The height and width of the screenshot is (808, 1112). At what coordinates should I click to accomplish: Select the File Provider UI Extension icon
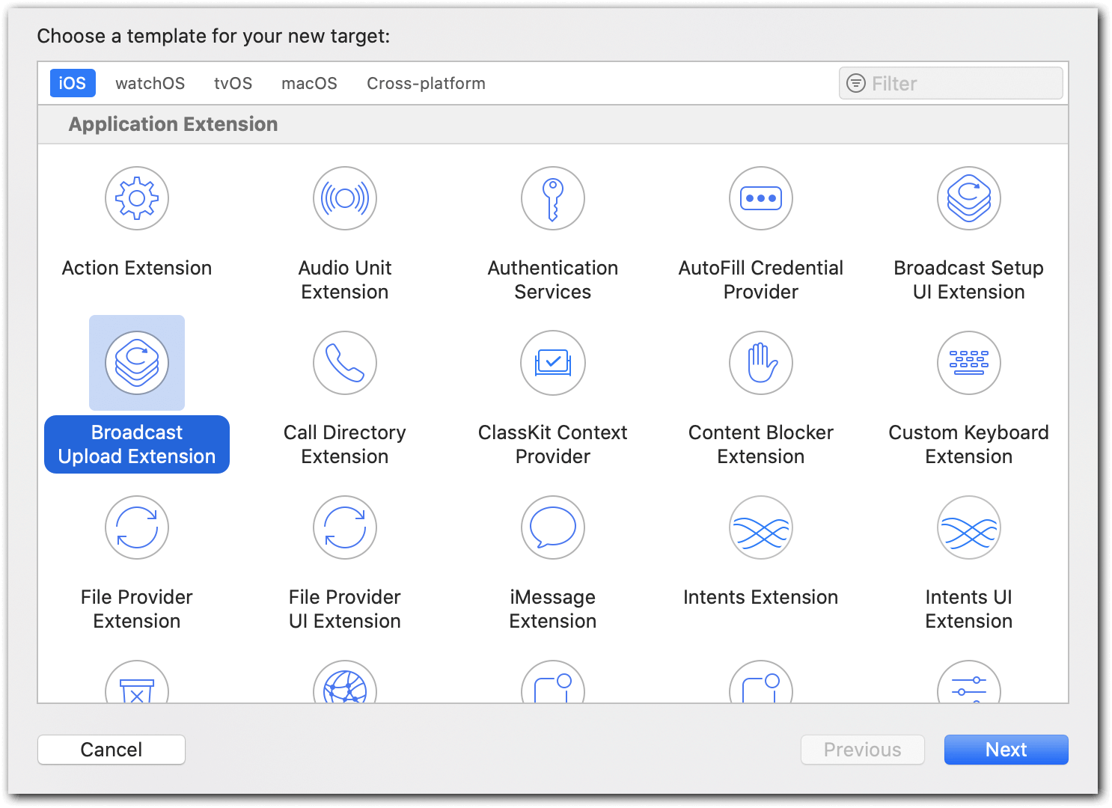pos(345,527)
